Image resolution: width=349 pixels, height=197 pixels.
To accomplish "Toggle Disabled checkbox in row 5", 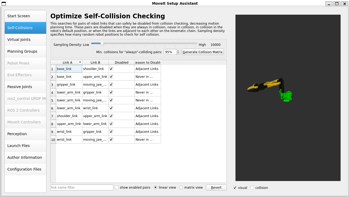I will (111, 100).
